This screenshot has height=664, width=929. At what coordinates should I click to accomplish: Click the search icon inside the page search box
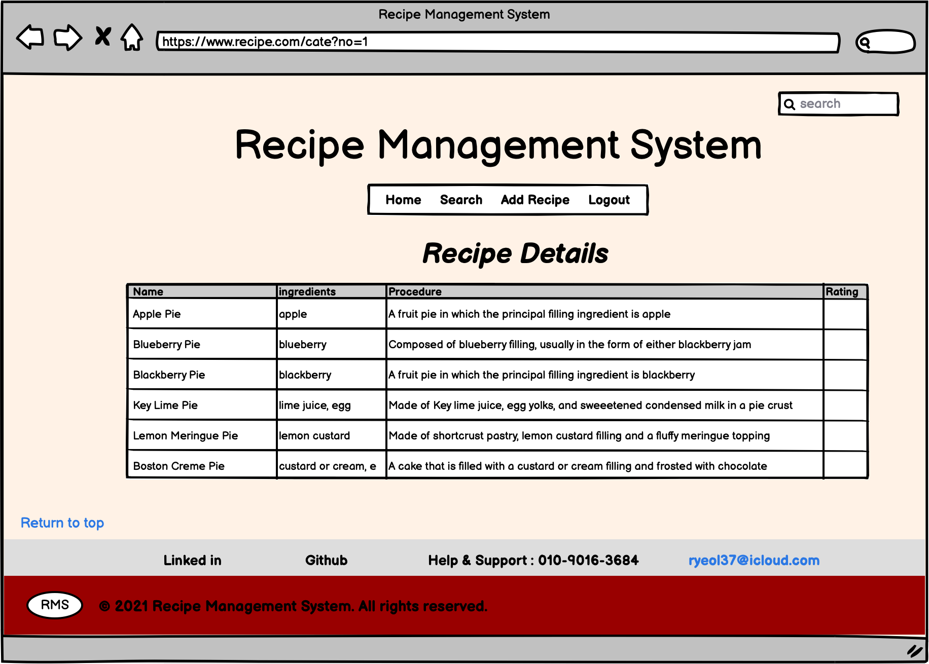(x=790, y=103)
